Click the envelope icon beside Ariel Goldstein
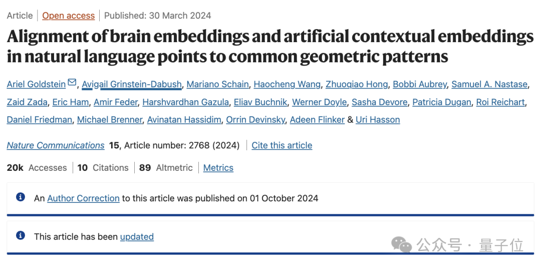 [72, 83]
